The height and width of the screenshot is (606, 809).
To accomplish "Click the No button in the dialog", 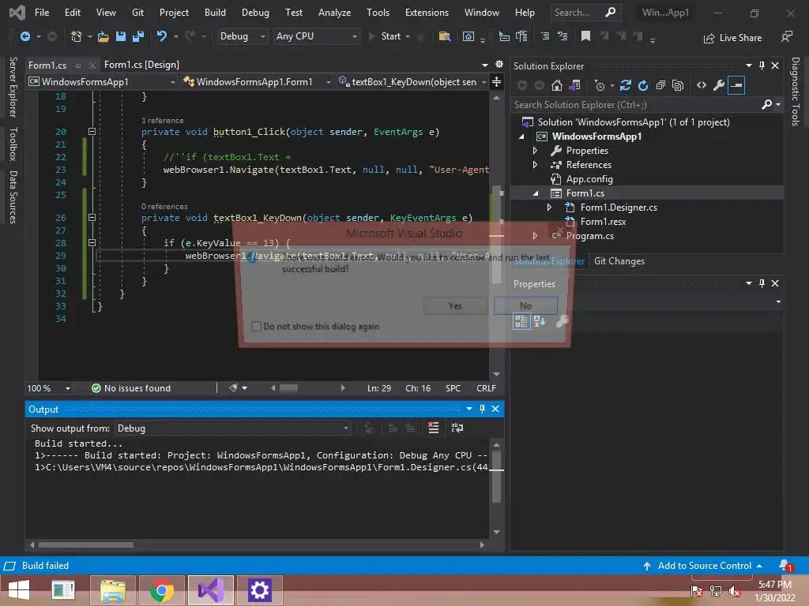I will coord(525,305).
